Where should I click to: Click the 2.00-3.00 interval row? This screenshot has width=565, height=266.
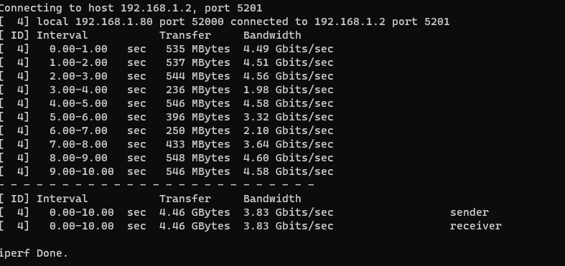167,76
